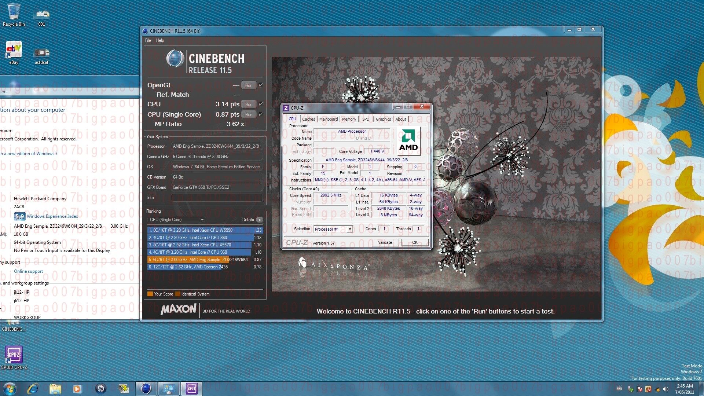Open Windows Media Player taskbar icon
The width and height of the screenshot is (704, 396).
click(77, 388)
